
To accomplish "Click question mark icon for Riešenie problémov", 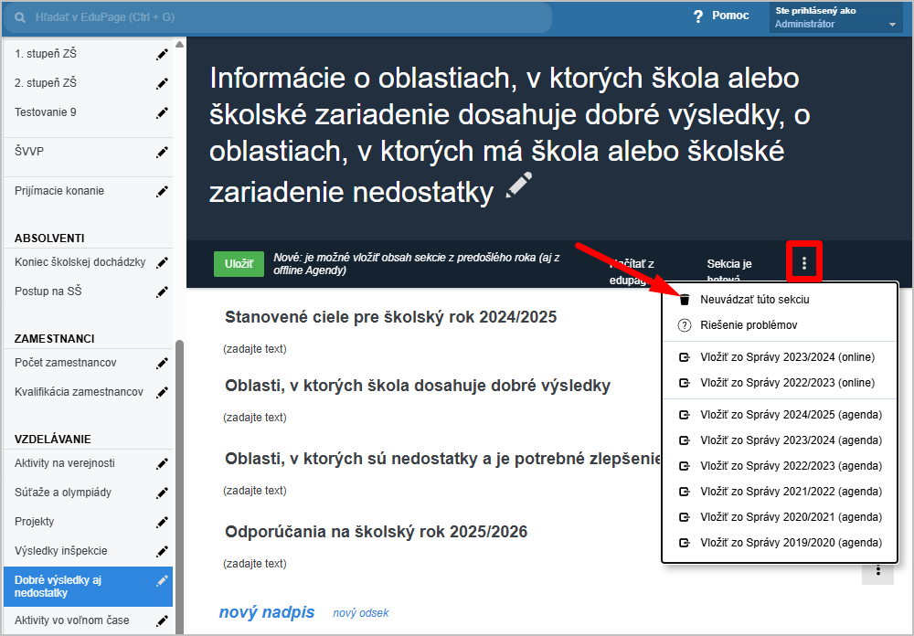I will [684, 325].
